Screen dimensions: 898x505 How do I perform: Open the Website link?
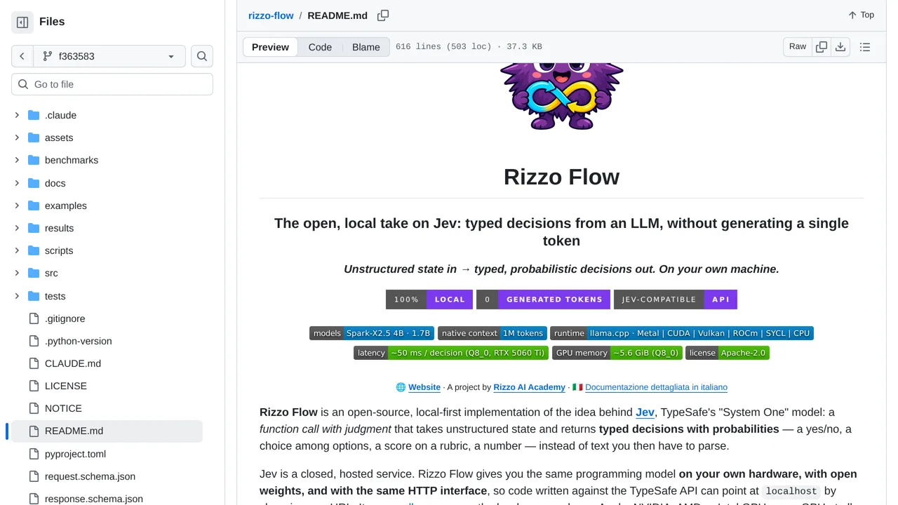(x=424, y=387)
